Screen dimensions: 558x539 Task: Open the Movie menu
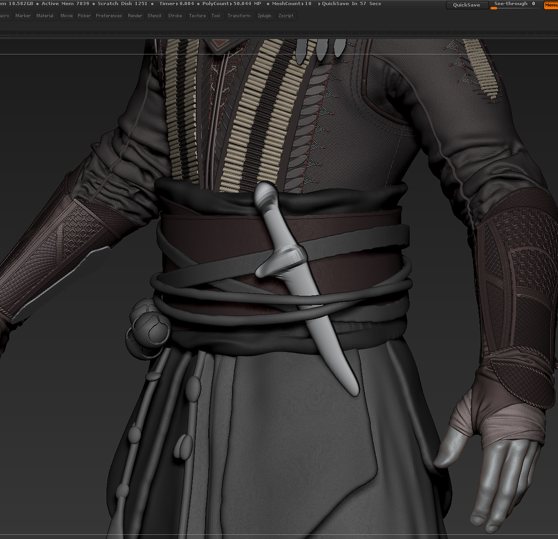coord(66,16)
